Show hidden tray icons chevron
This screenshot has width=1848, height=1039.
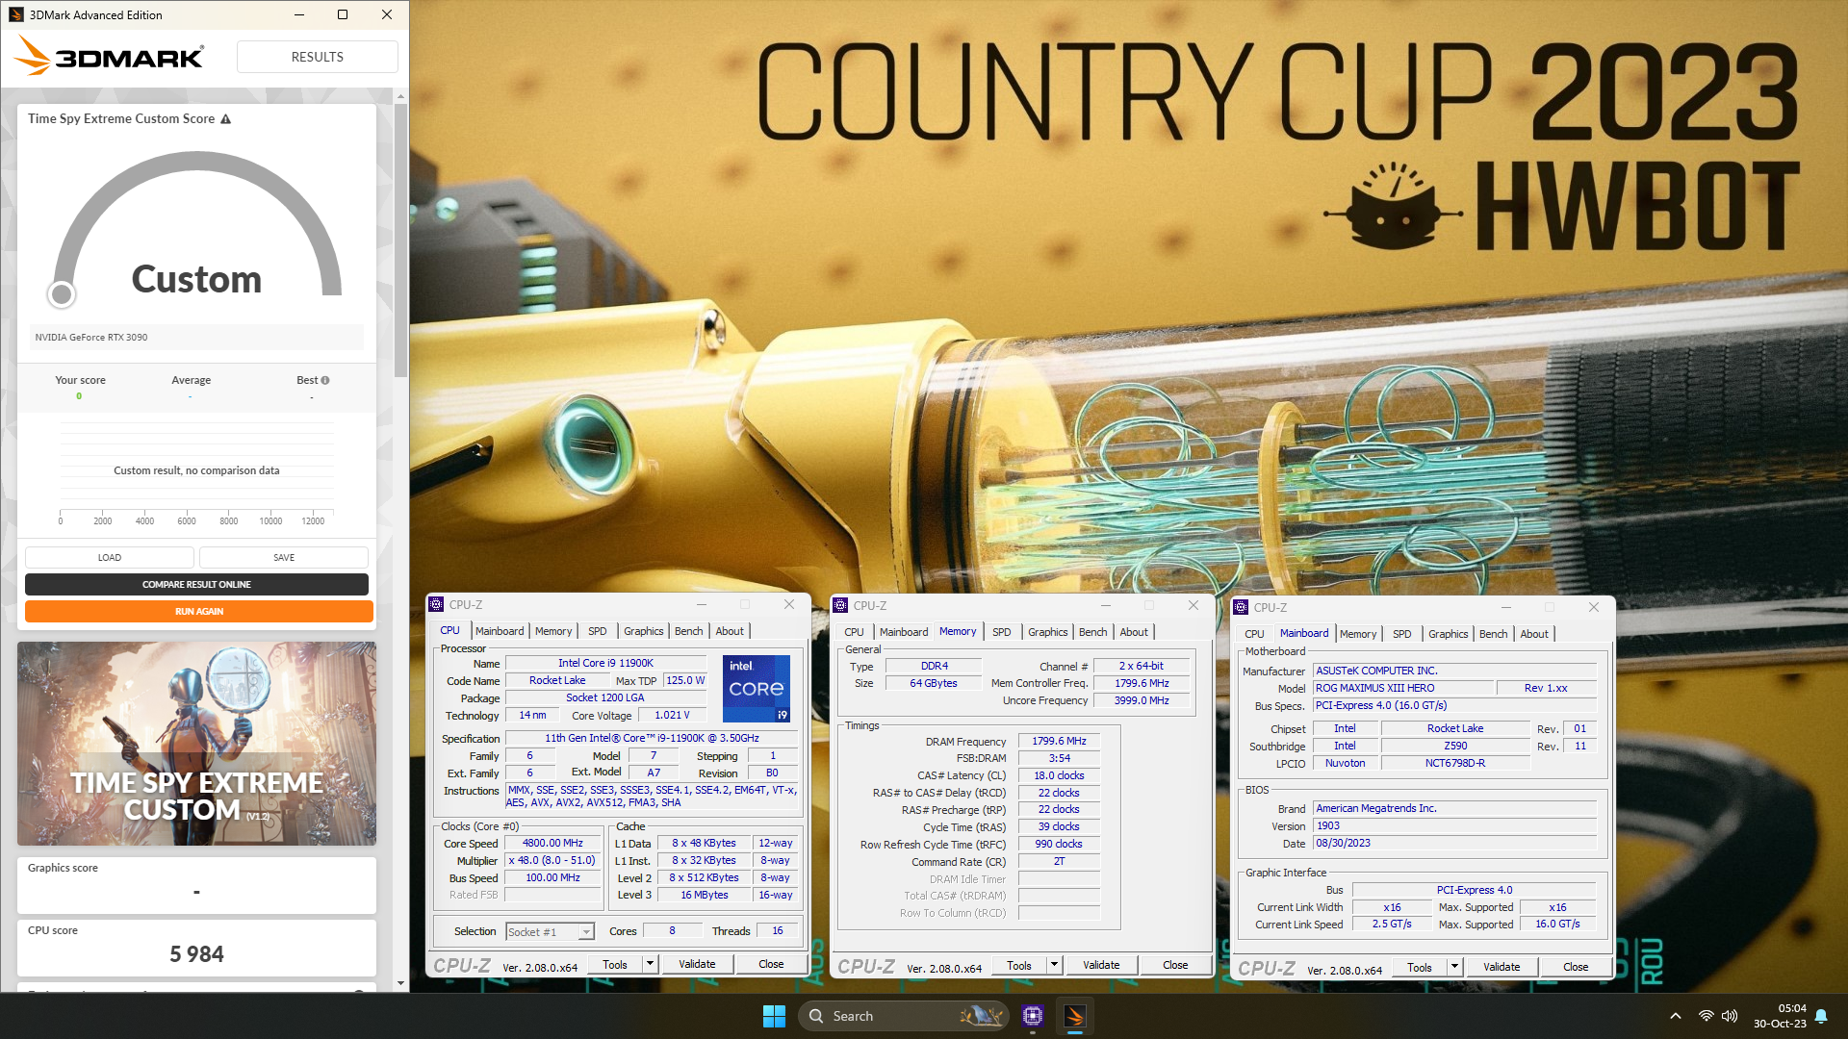point(1676,1016)
